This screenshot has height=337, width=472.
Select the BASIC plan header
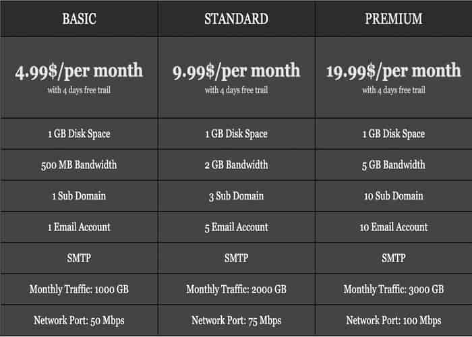pos(79,18)
